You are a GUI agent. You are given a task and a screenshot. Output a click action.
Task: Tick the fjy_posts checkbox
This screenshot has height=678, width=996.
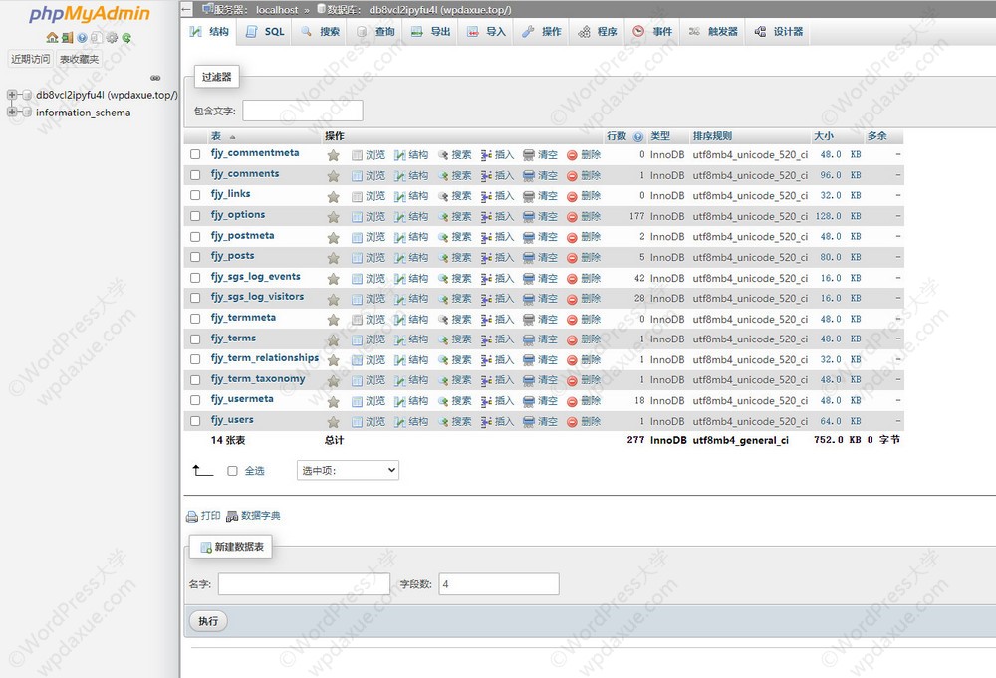click(195, 257)
